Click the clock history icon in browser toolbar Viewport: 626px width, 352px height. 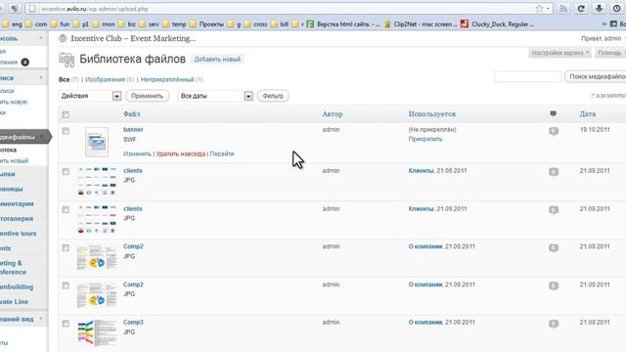[617, 9]
